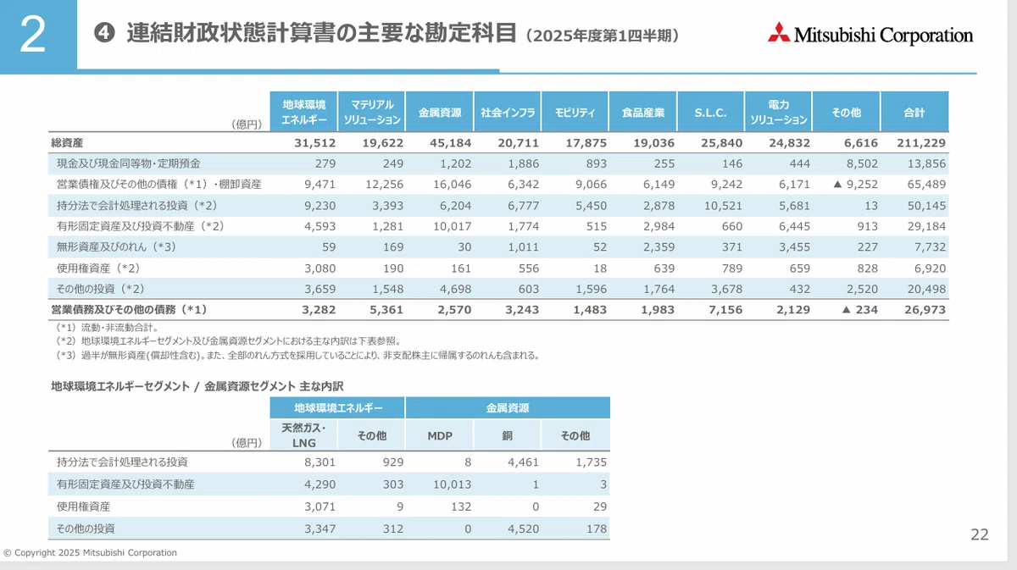Click the subtitle （2025年度第1四半期）
Screen dimensions: 1017x570
(x=602, y=36)
